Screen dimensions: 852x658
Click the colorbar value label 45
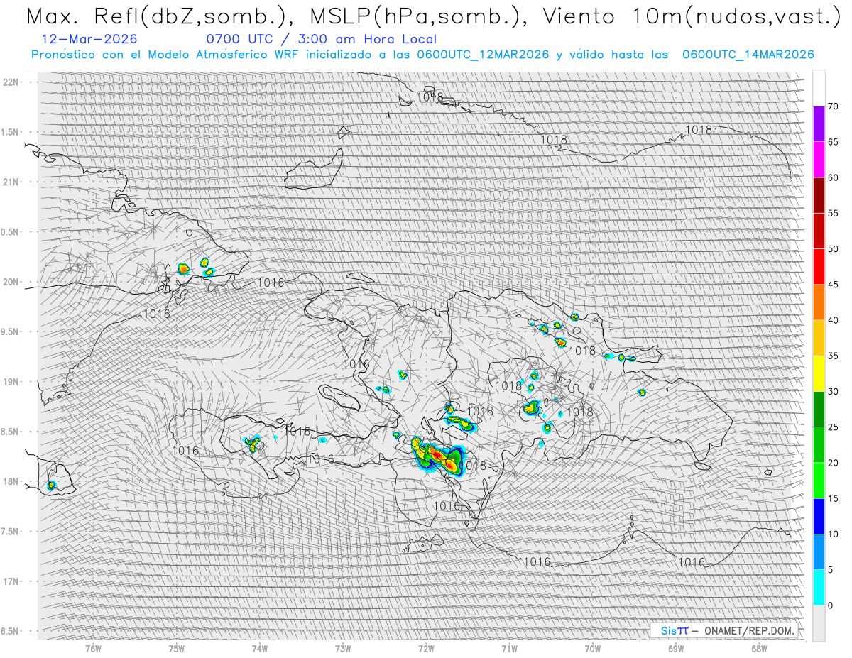(x=833, y=285)
